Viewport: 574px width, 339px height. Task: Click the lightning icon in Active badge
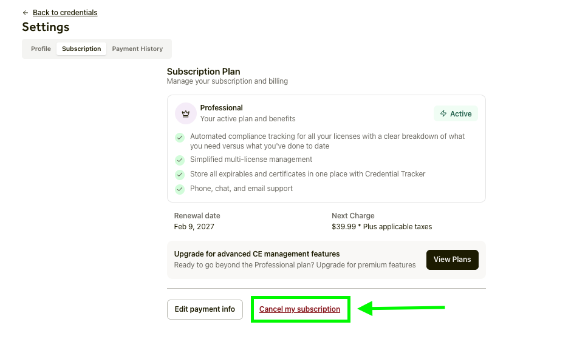[x=443, y=114]
